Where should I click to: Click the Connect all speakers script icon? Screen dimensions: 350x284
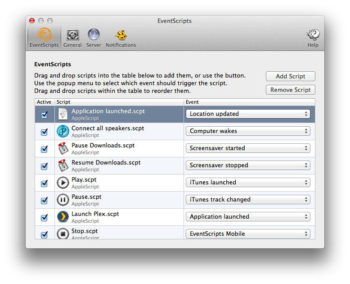pyautogui.click(x=63, y=131)
